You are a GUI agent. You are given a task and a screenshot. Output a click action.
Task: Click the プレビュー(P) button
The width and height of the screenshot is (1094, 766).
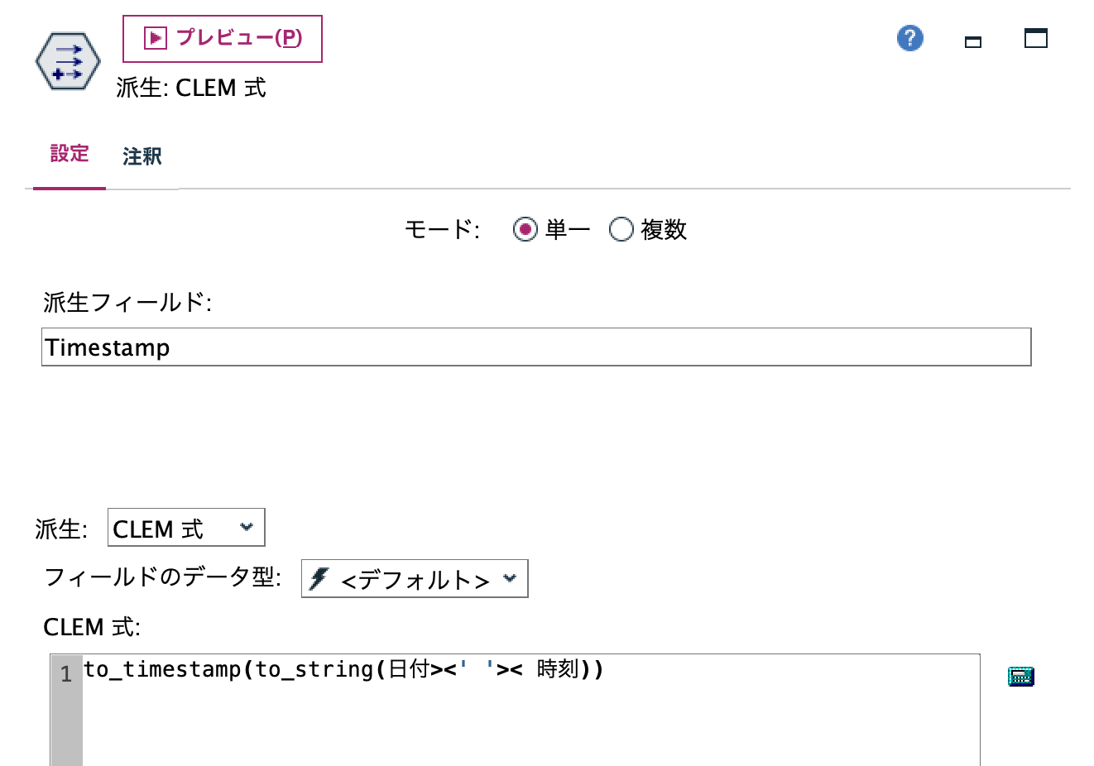(x=222, y=36)
